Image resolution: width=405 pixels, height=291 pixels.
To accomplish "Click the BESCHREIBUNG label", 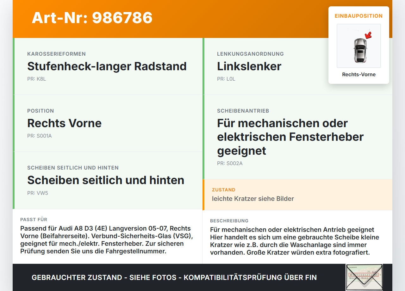I will tap(229, 221).
